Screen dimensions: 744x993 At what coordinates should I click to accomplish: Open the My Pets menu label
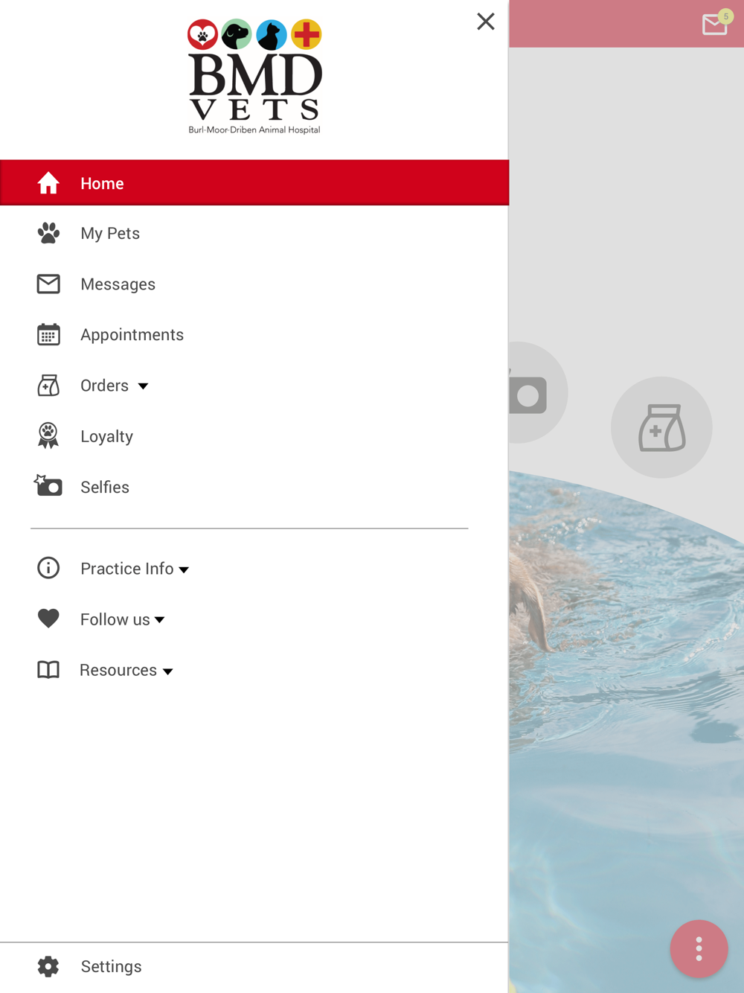coord(110,234)
